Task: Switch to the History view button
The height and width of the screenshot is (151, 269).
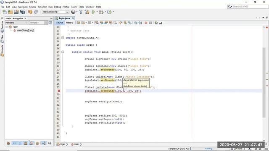Action: click(69, 23)
